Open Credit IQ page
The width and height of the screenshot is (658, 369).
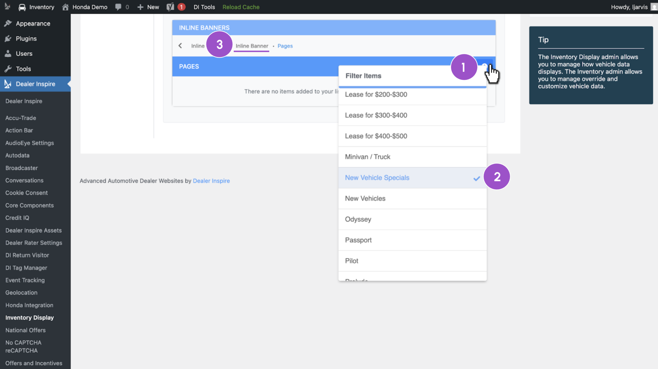pos(17,218)
